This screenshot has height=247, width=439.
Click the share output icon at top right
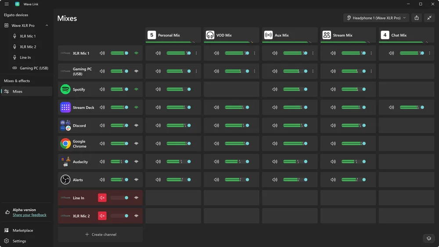417,18
